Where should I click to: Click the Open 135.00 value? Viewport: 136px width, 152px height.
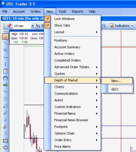coord(23,38)
